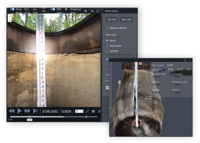Click the Top View button
The width and height of the screenshot is (200, 143).
coord(112,20)
